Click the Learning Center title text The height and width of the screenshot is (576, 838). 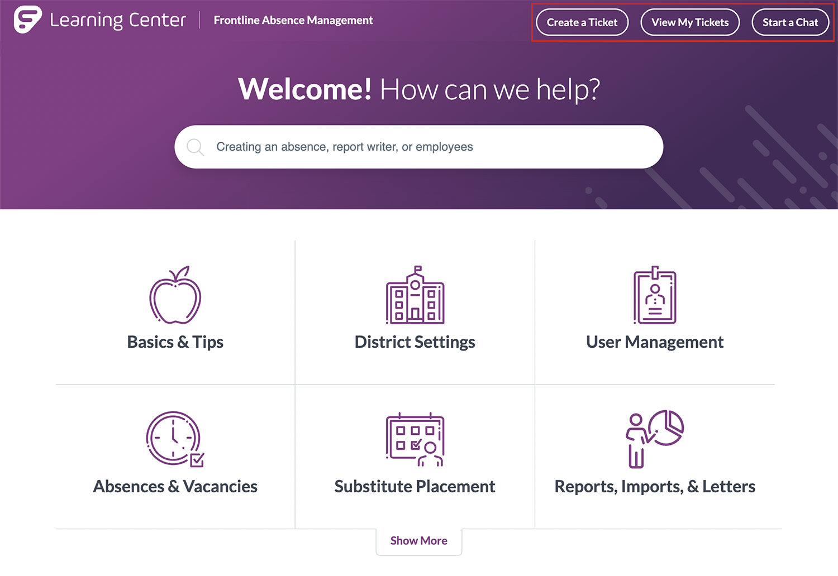tap(118, 21)
